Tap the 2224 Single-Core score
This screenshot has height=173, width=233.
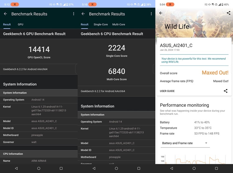coord(116,48)
